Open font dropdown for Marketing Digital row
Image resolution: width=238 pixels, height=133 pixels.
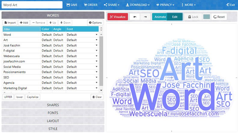coord(96,88)
